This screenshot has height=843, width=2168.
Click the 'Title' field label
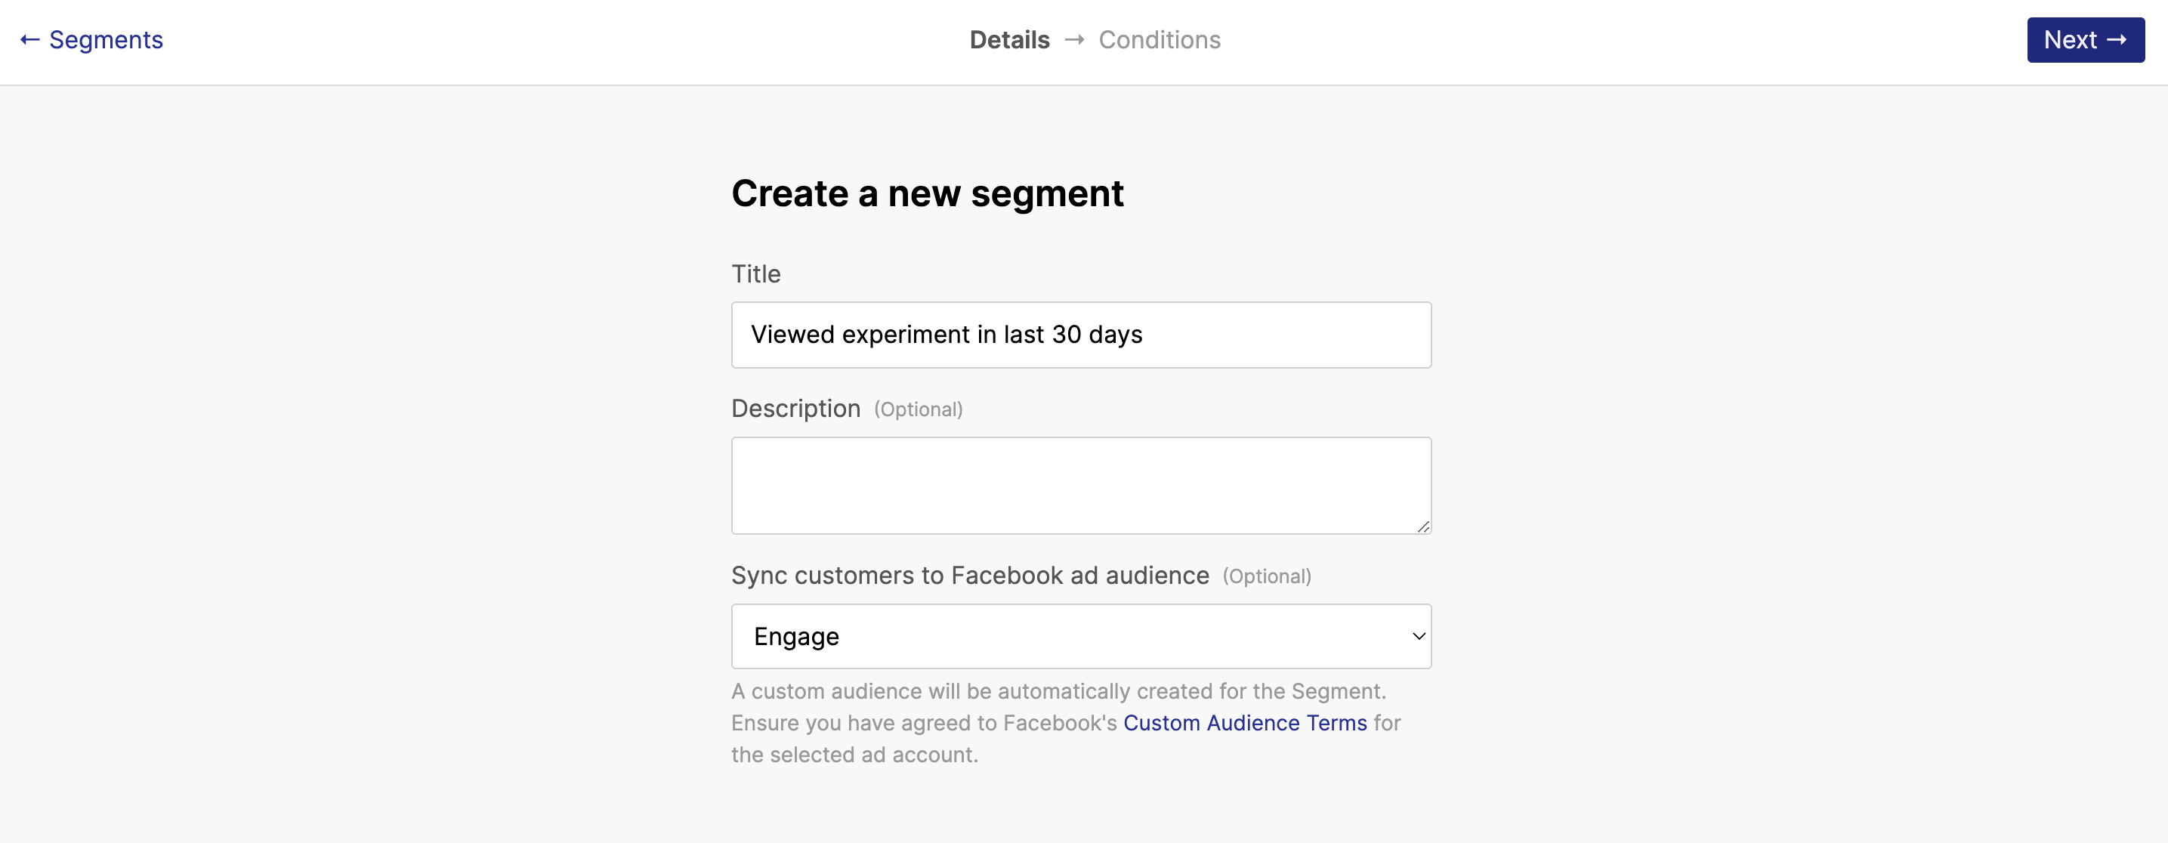755,274
